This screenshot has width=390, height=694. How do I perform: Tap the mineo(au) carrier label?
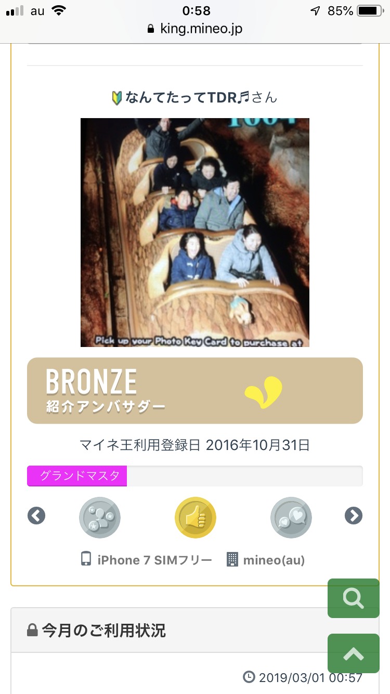274,560
